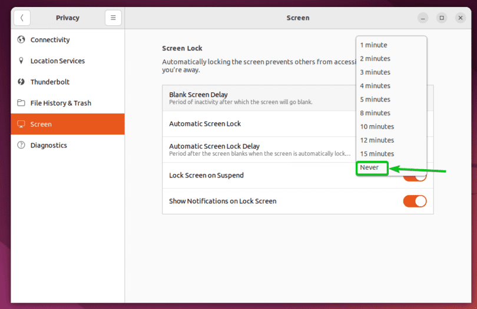This screenshot has height=309, width=477.
Task: Click the Automatic Screen Lock row
Action: (x=259, y=124)
